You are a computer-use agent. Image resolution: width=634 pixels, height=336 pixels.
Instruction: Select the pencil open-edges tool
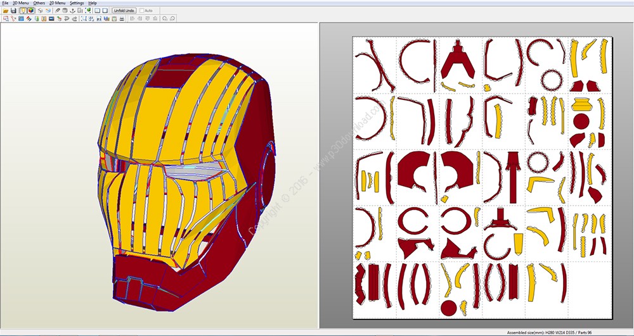[58, 11]
